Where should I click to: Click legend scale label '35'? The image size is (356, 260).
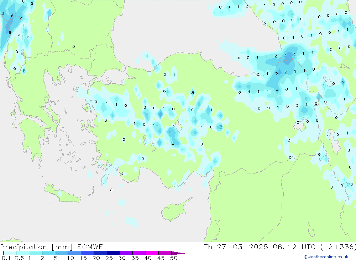135,258
